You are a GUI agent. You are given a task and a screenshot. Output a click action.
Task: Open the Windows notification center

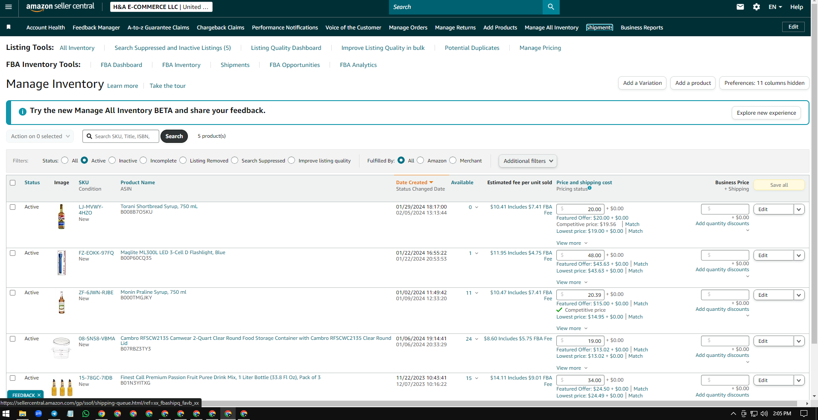pyautogui.click(x=804, y=414)
